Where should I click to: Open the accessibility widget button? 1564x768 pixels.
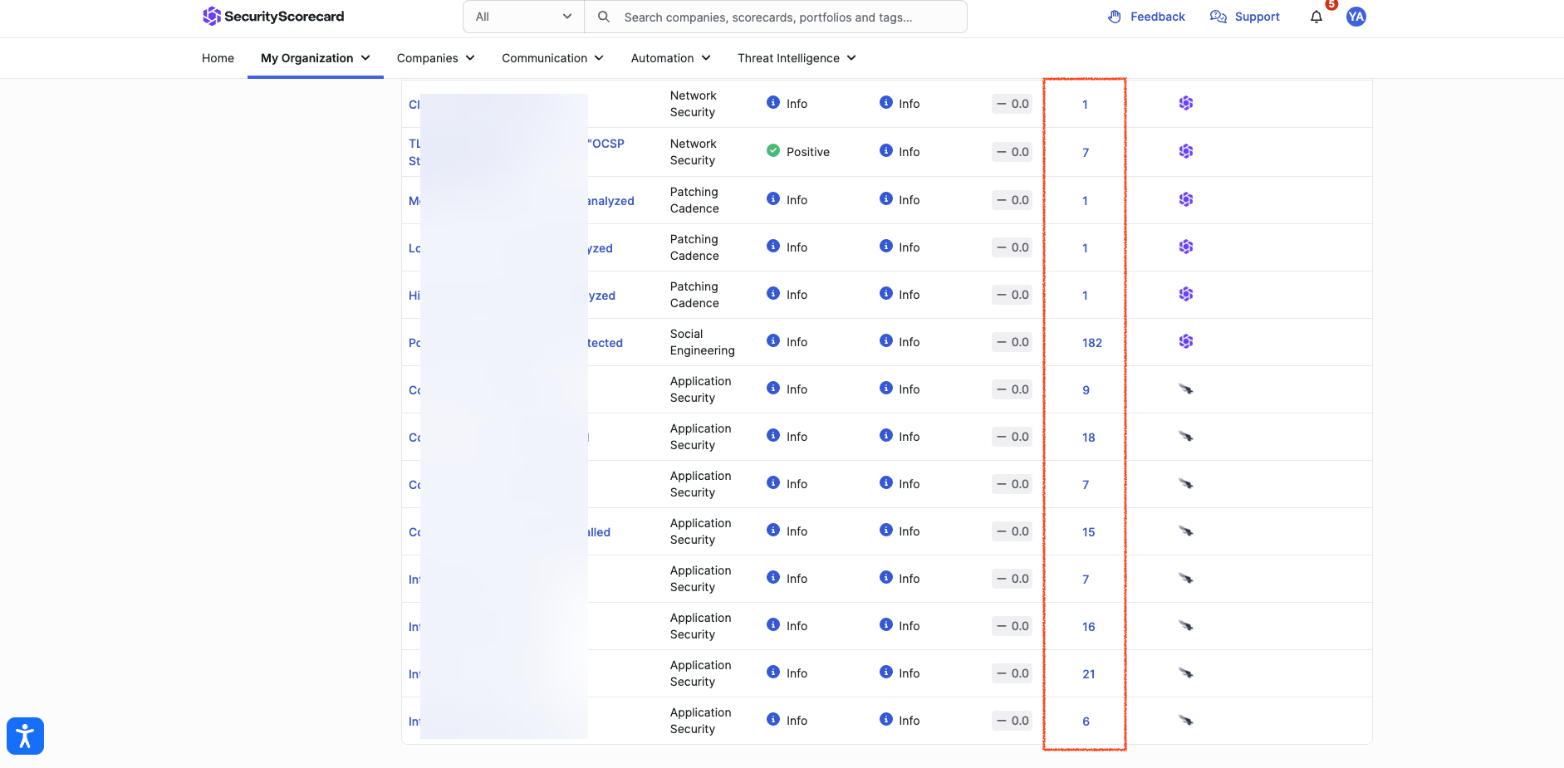(x=25, y=736)
